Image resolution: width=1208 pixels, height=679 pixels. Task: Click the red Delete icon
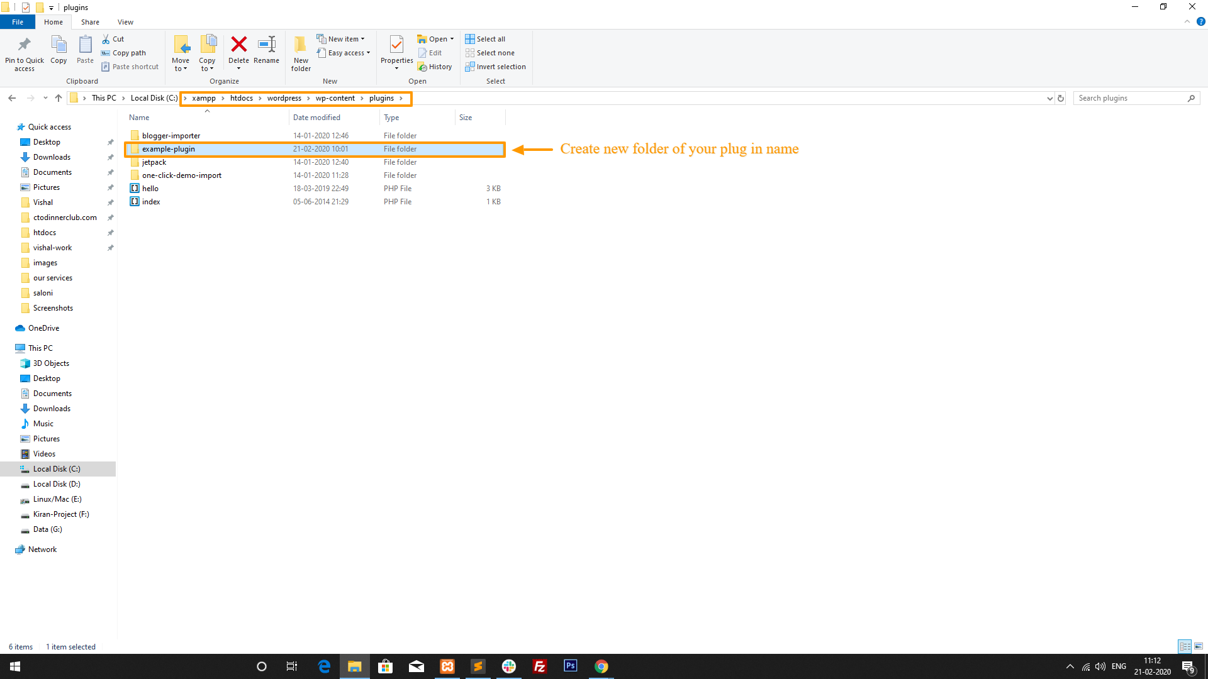238,44
